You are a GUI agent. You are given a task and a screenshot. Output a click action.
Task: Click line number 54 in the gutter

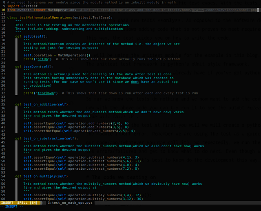coord(3,176)
